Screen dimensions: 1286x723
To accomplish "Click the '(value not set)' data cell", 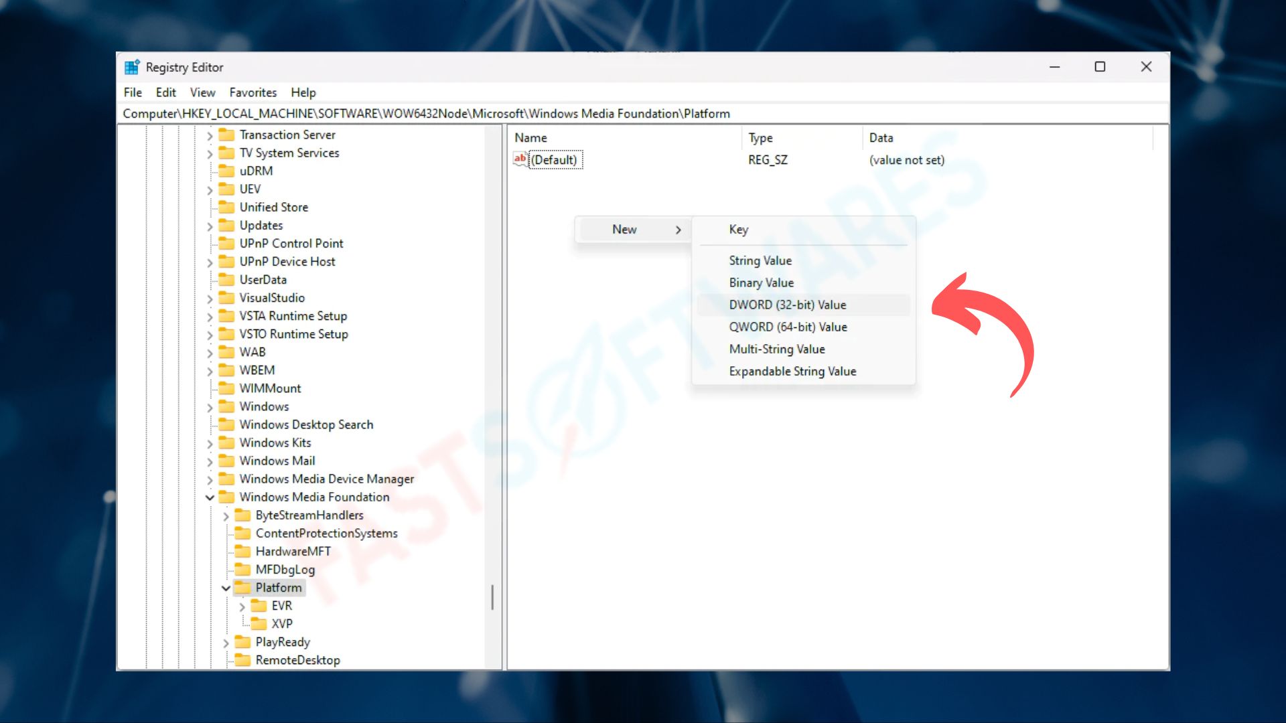I will (x=907, y=159).
